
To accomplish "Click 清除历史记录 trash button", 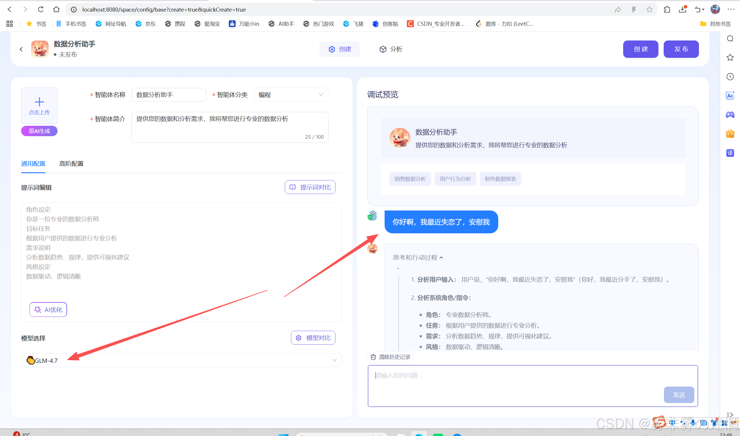I will point(390,357).
